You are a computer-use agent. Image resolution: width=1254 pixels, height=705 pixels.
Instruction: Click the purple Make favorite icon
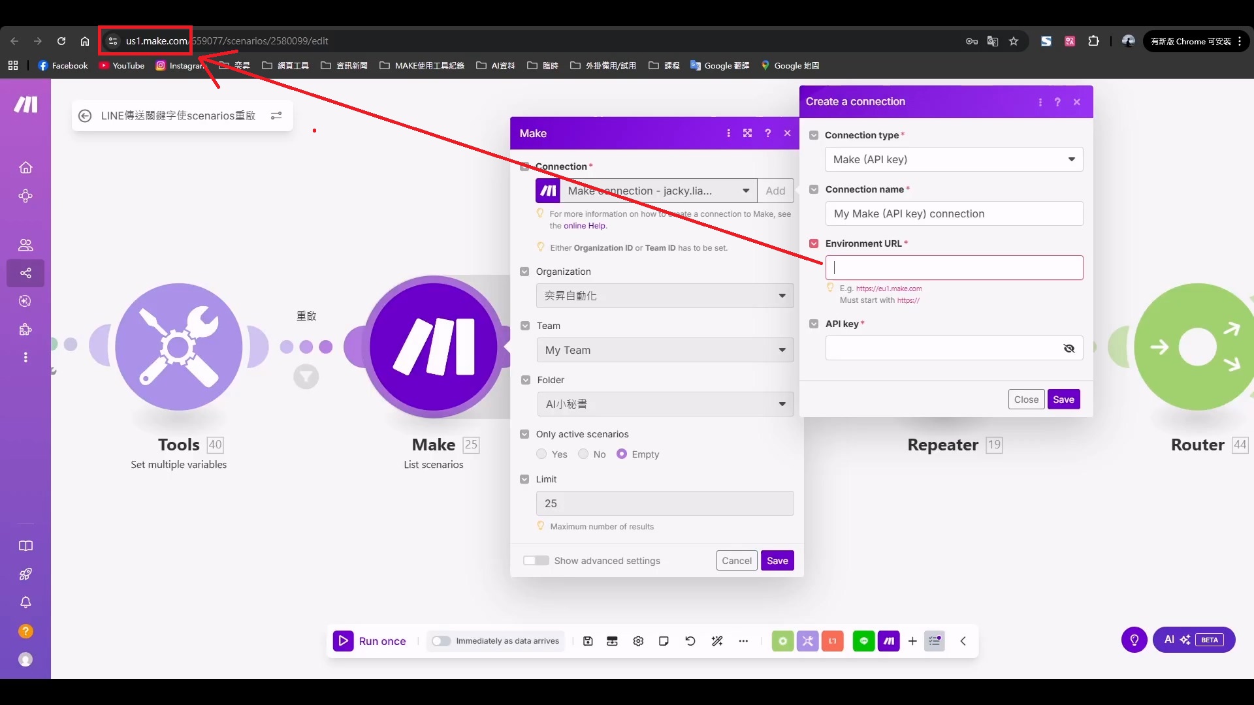click(x=889, y=641)
